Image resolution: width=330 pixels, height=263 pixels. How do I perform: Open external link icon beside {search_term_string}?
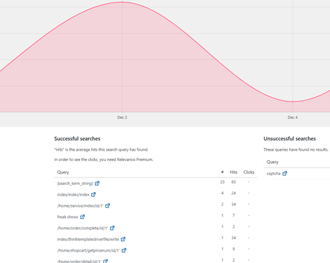pyautogui.click(x=97, y=184)
